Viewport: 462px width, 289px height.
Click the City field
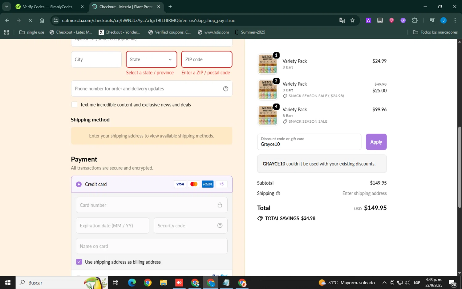(x=96, y=59)
